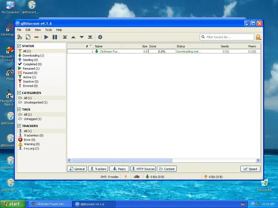Move torrent to top of queue

pyautogui.click(x=65, y=37)
